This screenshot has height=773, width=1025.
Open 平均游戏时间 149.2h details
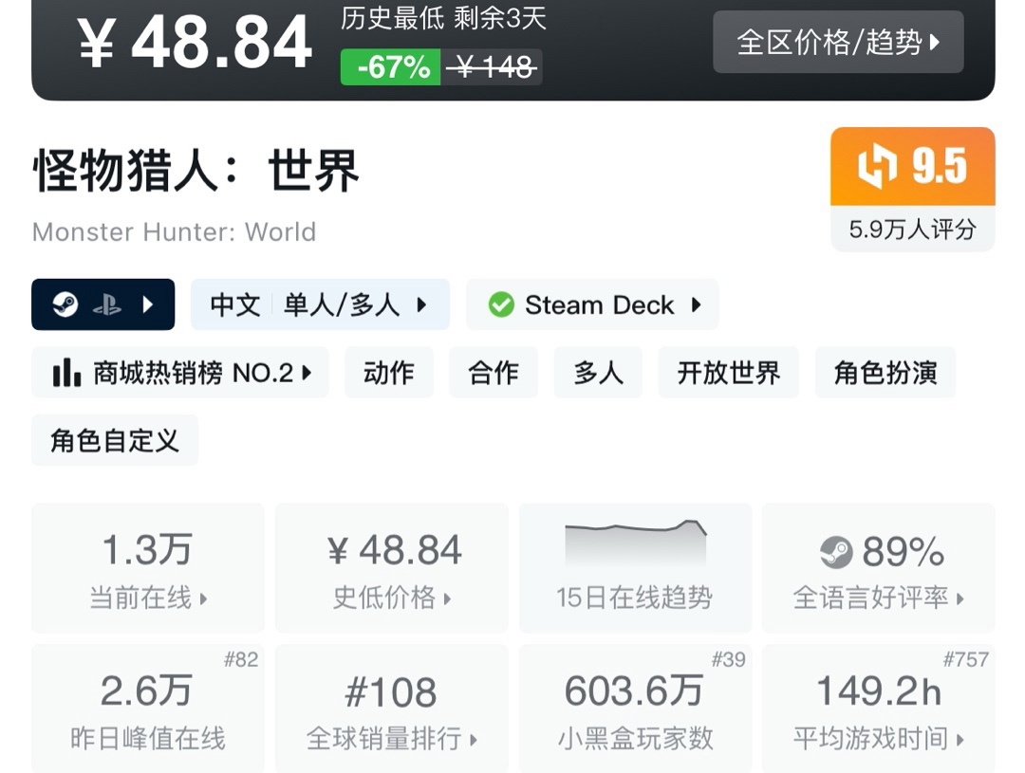879,709
